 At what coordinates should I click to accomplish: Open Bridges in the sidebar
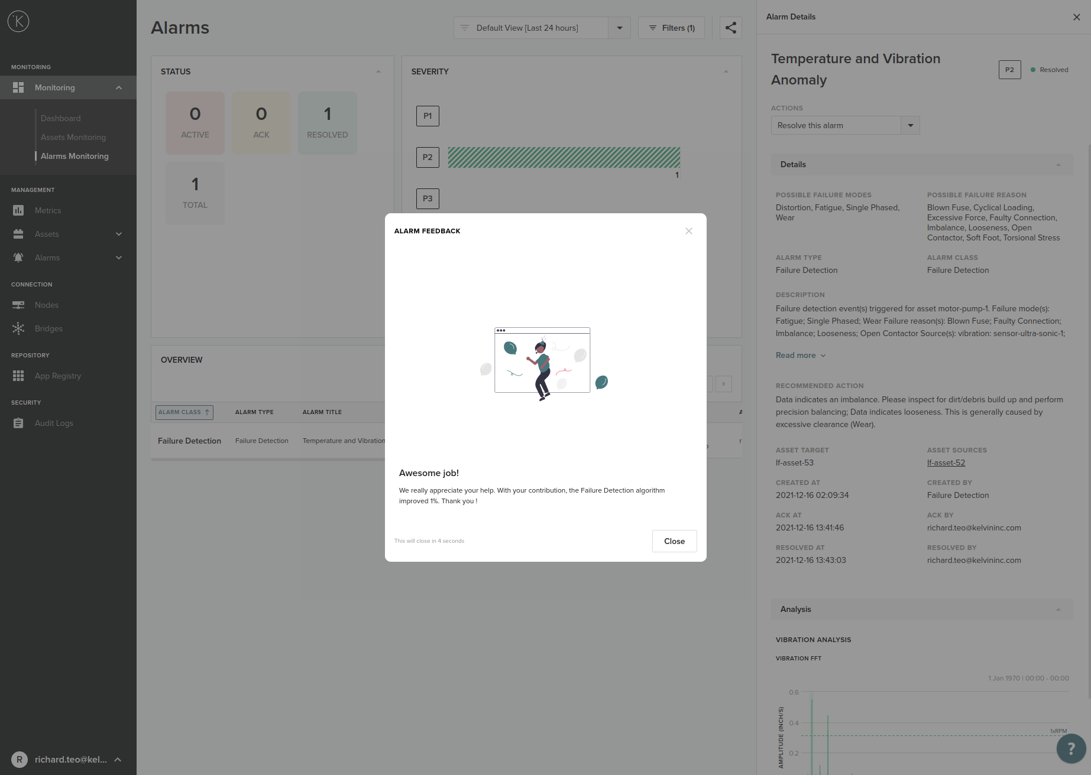(x=48, y=328)
